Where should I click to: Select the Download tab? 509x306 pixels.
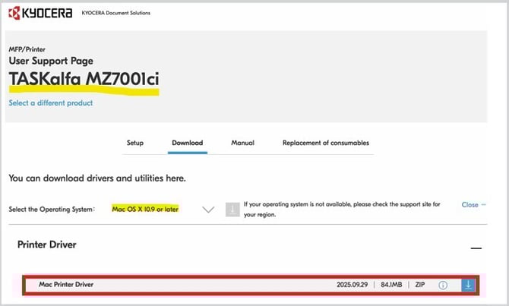point(187,143)
